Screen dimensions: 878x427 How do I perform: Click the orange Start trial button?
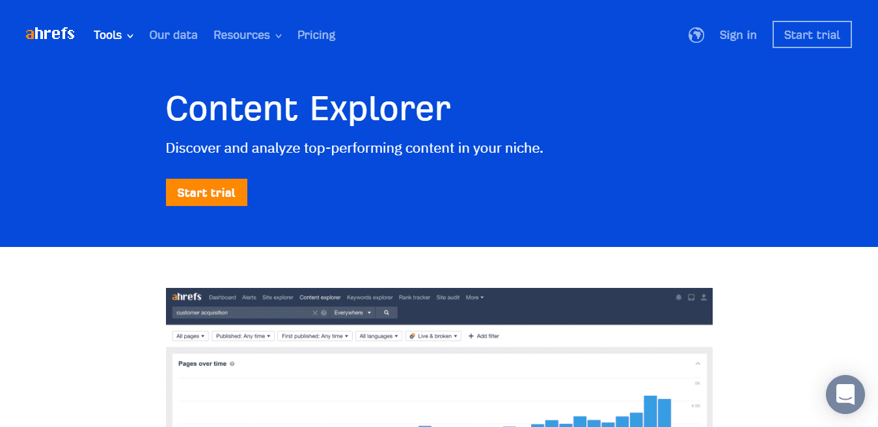[206, 192]
